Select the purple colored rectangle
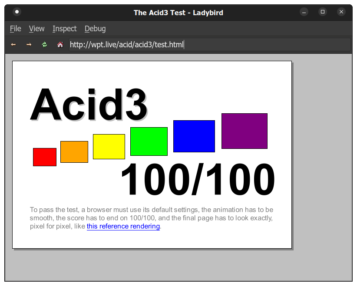Image resolution: width=357 pixels, height=286 pixels. click(244, 131)
